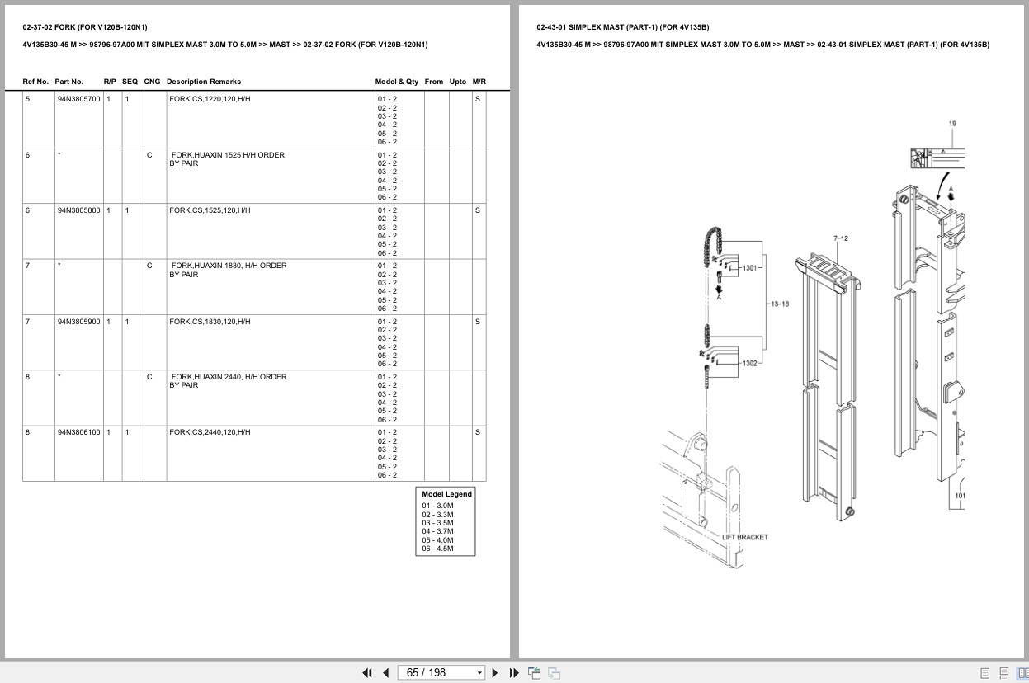The image size is (1029, 683).
Task: Switch to continuous scrolling page view
Action: 1003,673
